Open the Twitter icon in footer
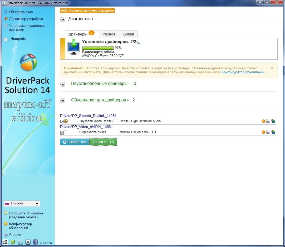The width and height of the screenshot is (285, 247). click(x=20, y=242)
